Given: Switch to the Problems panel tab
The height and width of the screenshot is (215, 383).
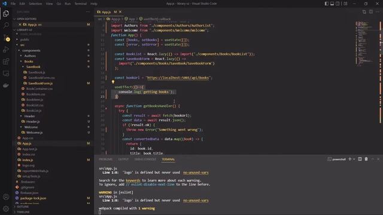Looking at the screenshot, I should click(106, 159).
